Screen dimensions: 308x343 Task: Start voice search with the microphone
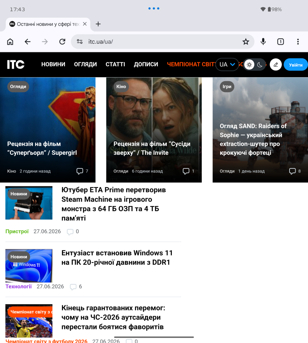point(263,42)
